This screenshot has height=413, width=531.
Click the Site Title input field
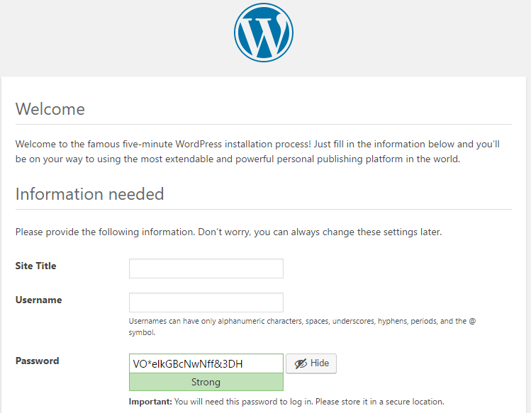206,268
